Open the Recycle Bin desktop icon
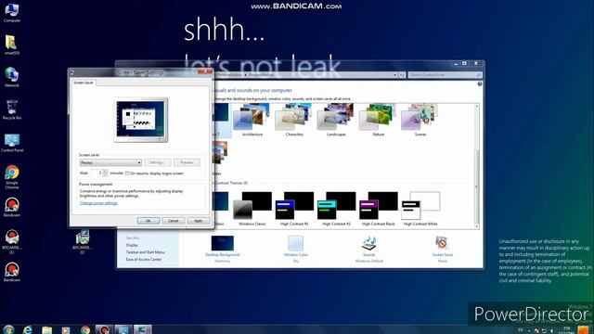 point(12,109)
